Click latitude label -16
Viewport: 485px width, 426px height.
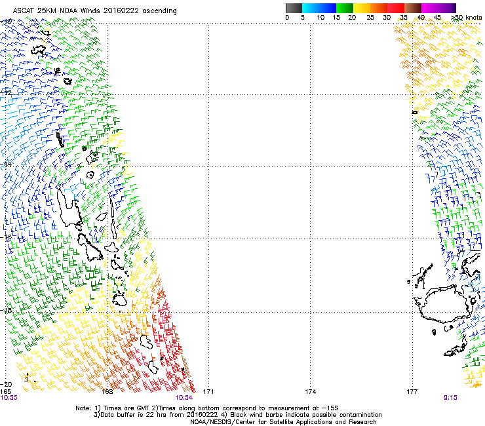click(x=6, y=237)
